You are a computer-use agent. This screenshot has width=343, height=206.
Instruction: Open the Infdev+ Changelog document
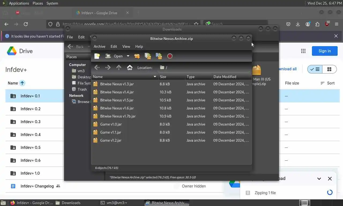[37, 186]
